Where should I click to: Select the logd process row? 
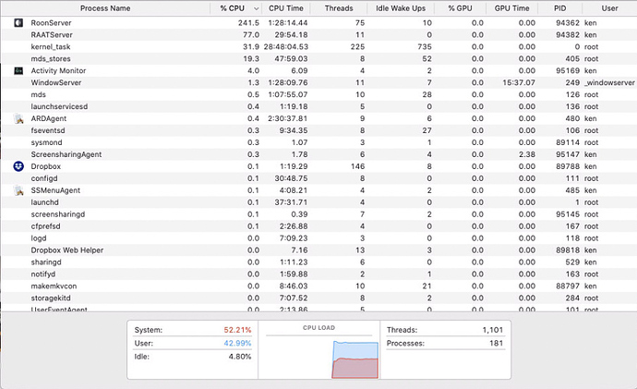(318, 238)
